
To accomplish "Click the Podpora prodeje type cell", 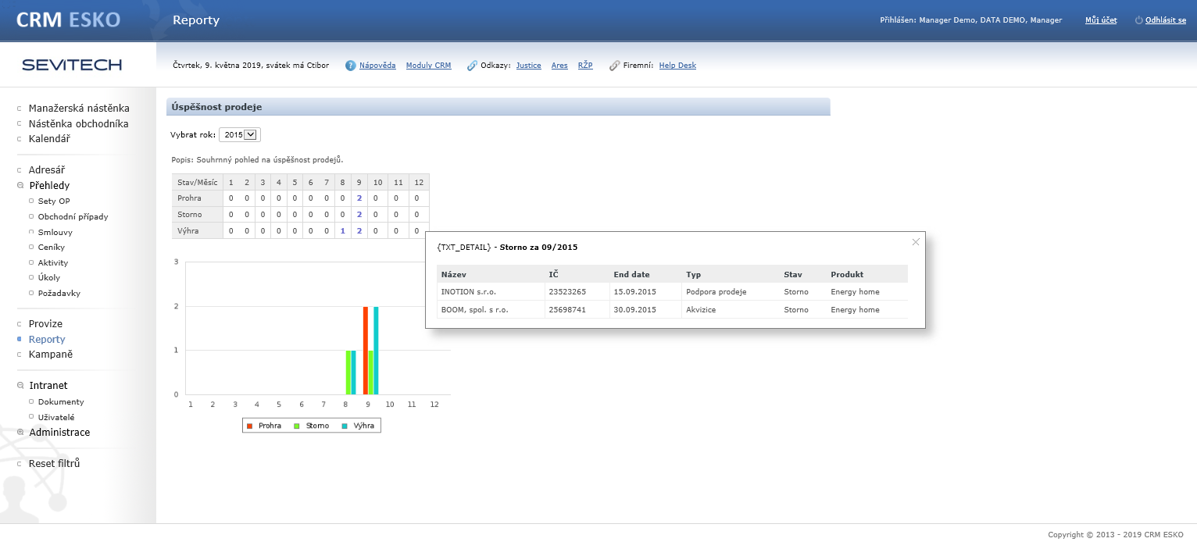I will 716,292.
